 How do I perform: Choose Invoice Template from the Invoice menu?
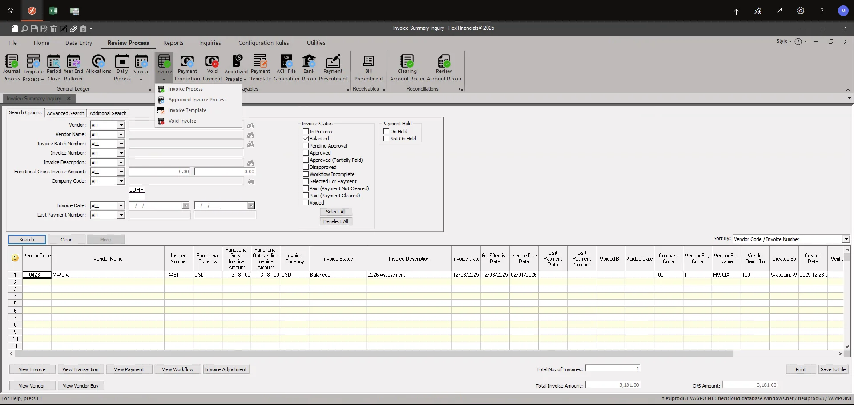[187, 110]
